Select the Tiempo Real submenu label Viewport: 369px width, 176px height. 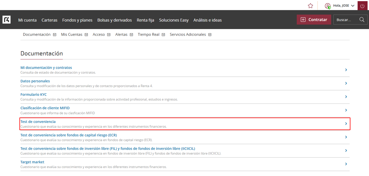(x=149, y=35)
